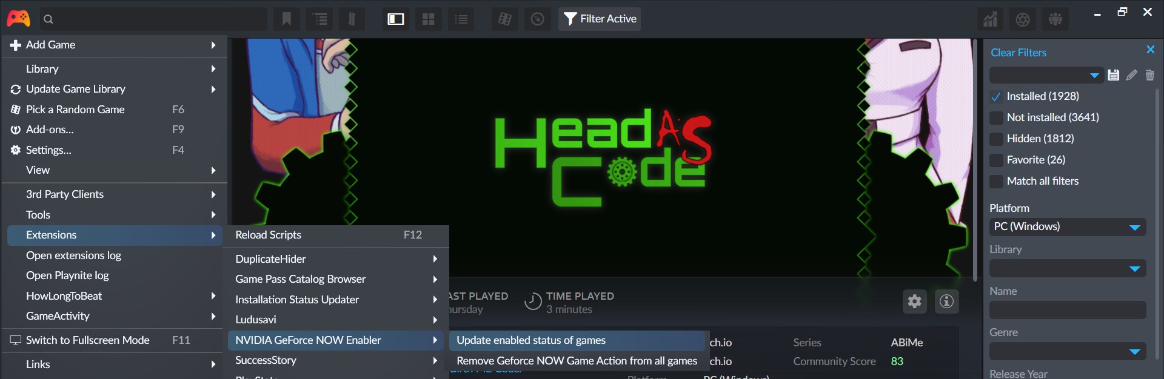Delete the filter preset with trash icon
1164x379 pixels.
(1149, 75)
